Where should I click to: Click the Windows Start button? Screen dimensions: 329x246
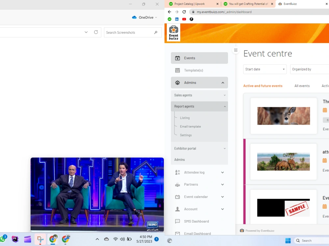tap(288, 240)
